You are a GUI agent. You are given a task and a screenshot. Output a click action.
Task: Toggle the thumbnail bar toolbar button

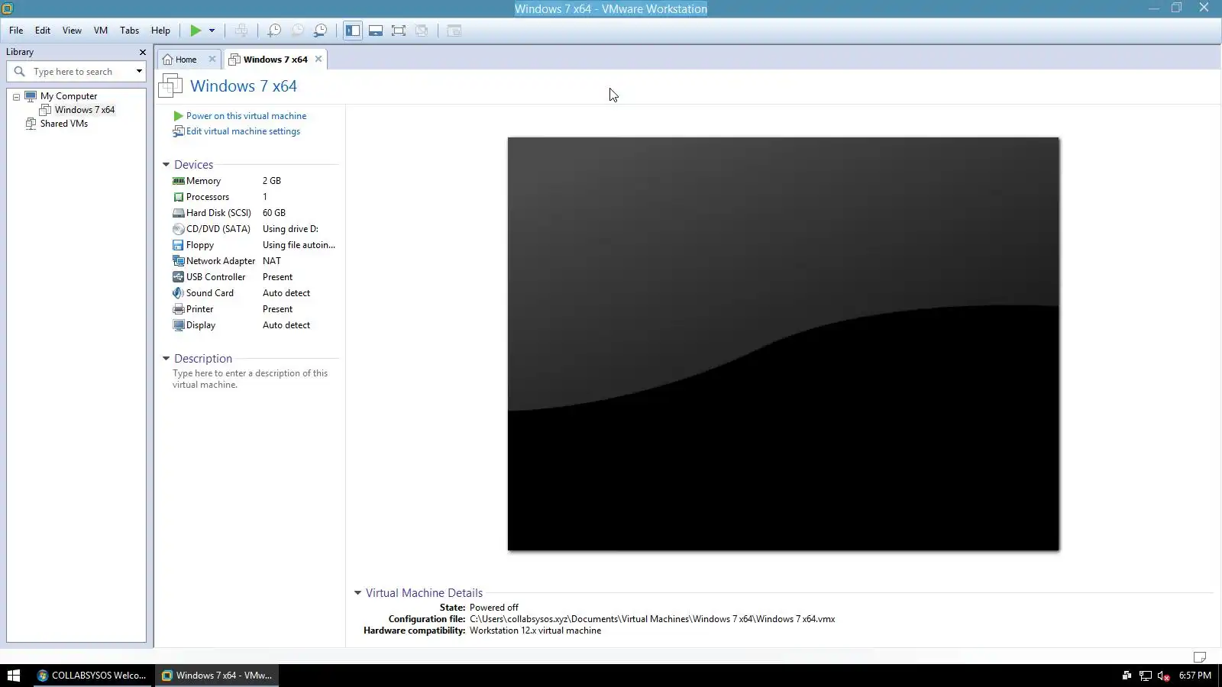[x=376, y=31]
